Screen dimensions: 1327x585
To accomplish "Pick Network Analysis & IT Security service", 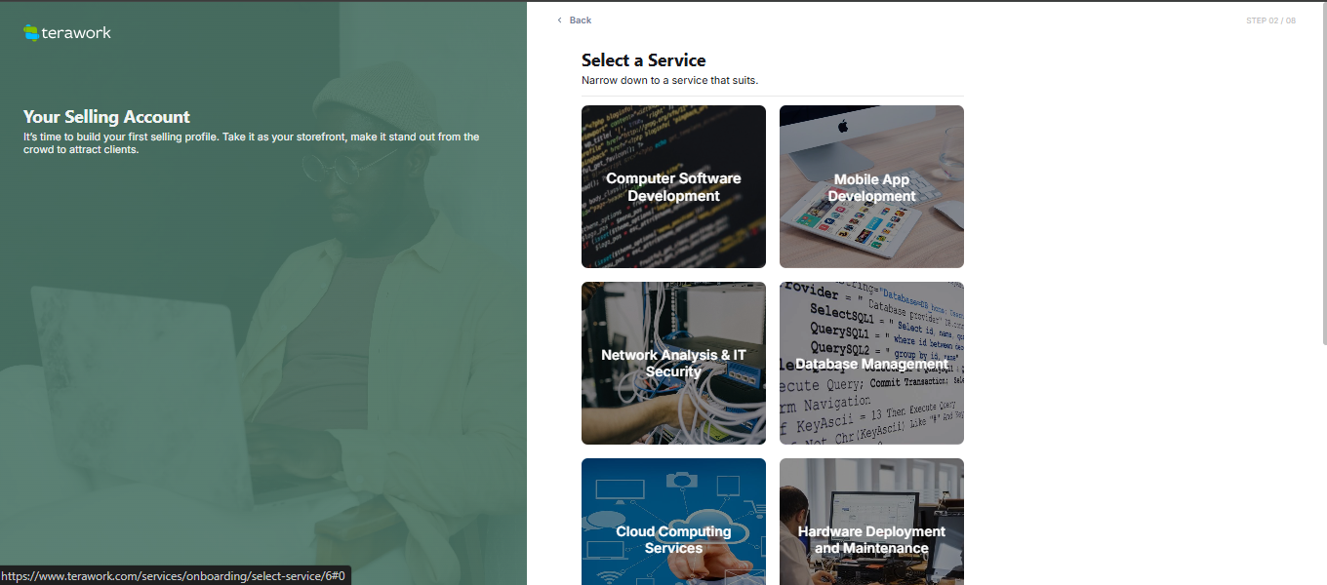I will coord(673,363).
